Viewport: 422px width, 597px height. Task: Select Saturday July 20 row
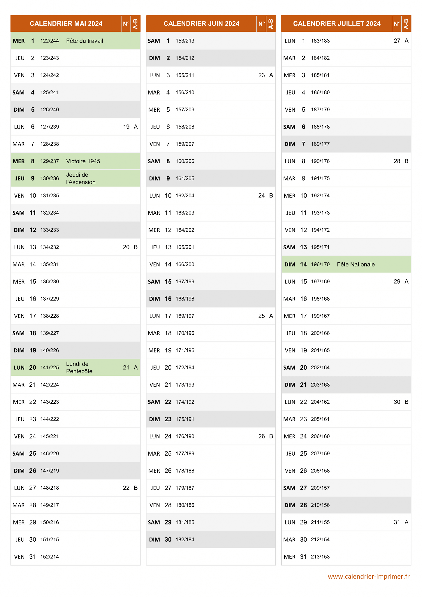[x=346, y=368]
